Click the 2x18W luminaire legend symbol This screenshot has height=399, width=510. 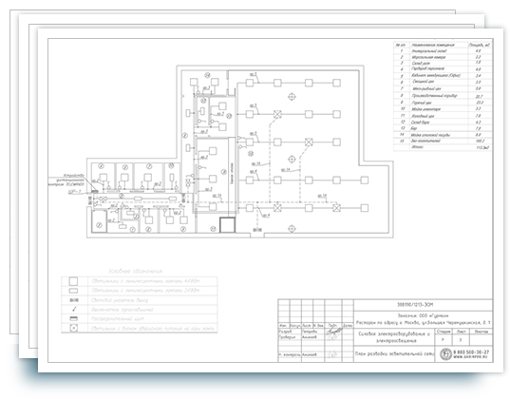click(x=74, y=291)
